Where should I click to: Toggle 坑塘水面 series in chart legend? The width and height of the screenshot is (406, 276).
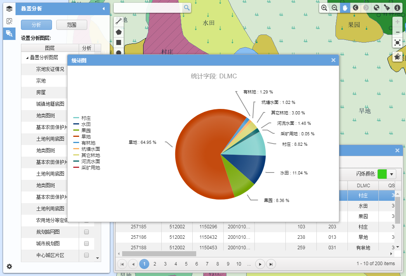(x=87, y=149)
